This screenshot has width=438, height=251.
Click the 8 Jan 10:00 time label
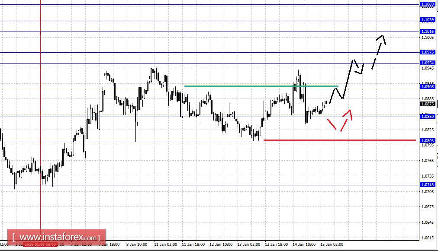[137, 245]
